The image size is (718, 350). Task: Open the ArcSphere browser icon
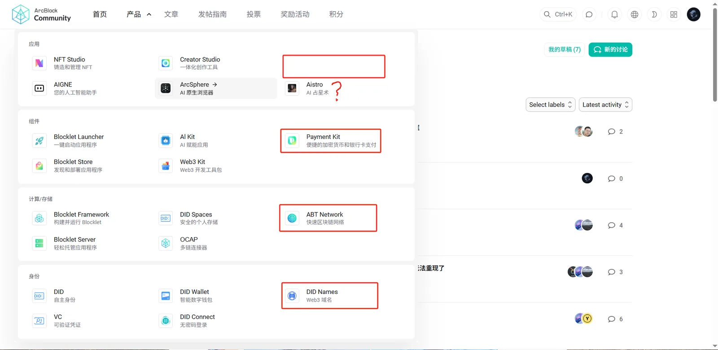pyautogui.click(x=166, y=88)
